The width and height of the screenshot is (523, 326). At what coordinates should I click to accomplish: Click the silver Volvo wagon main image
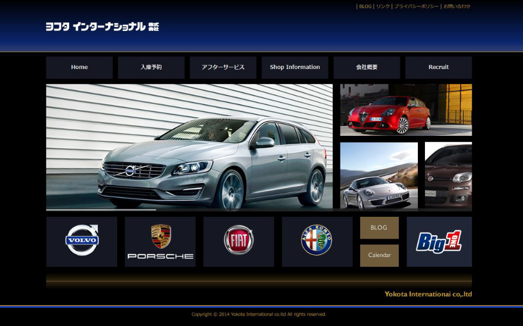click(190, 147)
